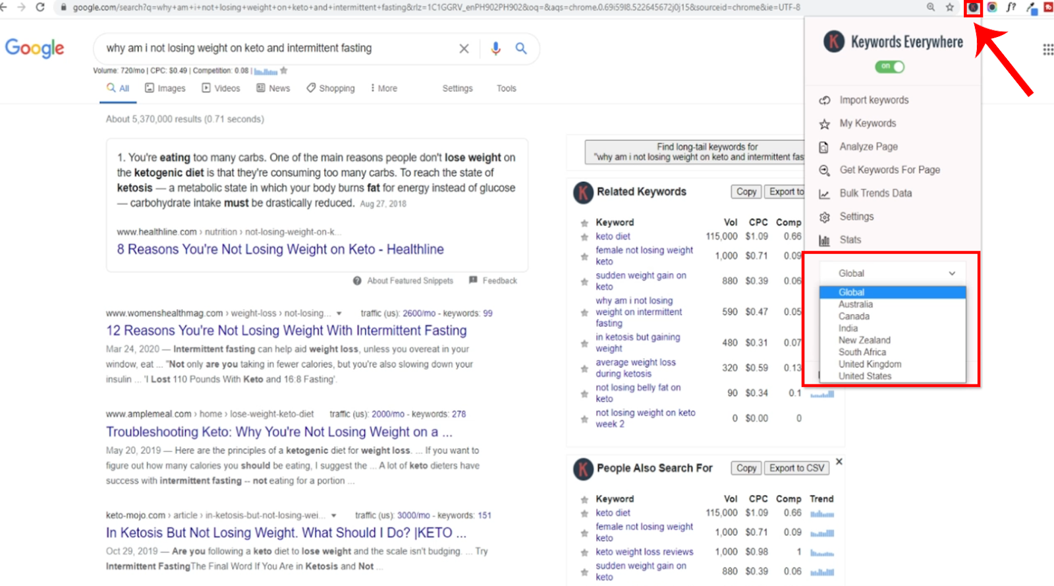1054x586 pixels.
Task: Open '12 Reasons You're Not Losing Weight' link
Action: [x=286, y=331]
